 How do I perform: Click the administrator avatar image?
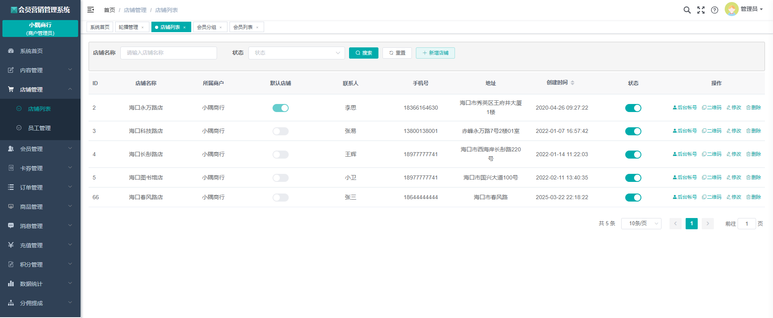point(732,9)
